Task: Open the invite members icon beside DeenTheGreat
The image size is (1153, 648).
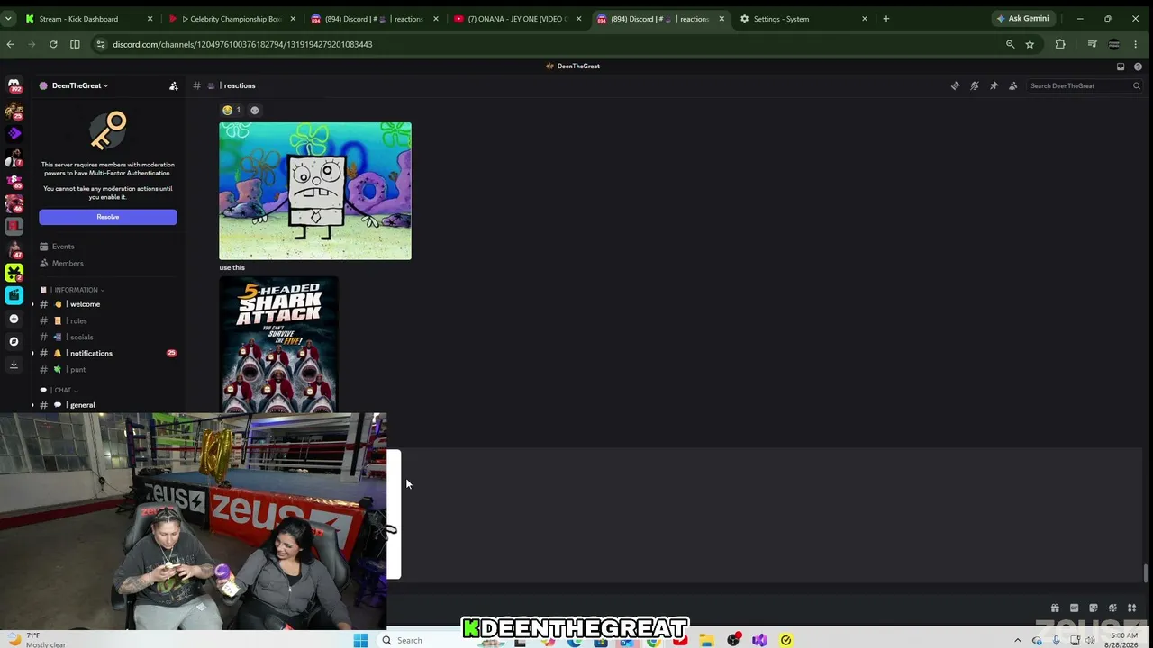Action: pos(174,85)
